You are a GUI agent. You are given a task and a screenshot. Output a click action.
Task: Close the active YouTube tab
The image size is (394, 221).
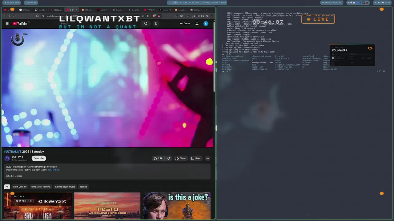point(77,10)
